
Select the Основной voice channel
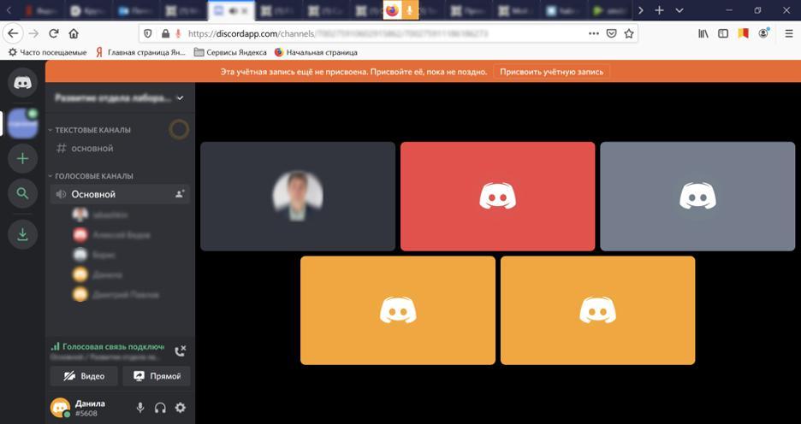[120, 194]
